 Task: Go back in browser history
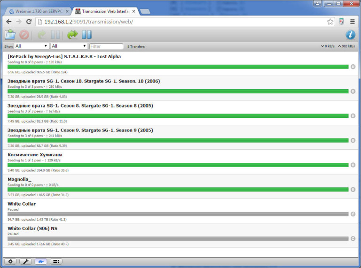(x=9, y=22)
